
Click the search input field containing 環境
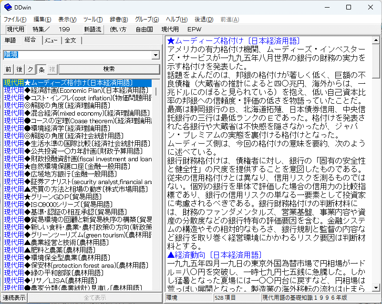pos(76,55)
